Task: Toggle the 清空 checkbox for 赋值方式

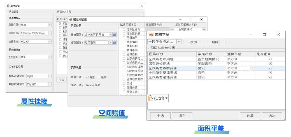Action: [87, 77]
